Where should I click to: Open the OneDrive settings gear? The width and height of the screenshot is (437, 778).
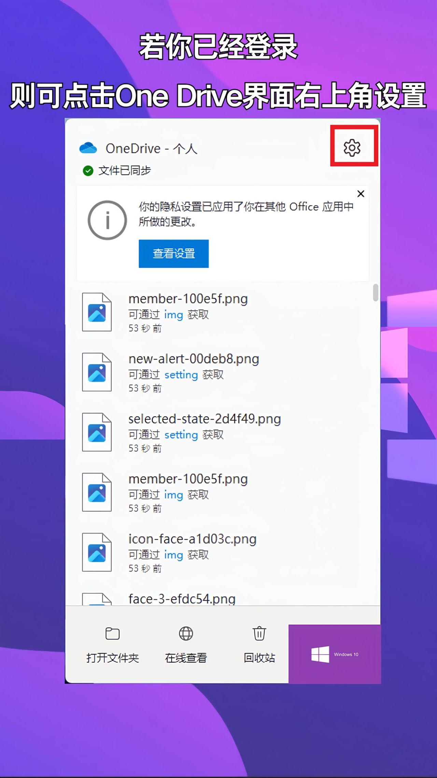point(352,148)
